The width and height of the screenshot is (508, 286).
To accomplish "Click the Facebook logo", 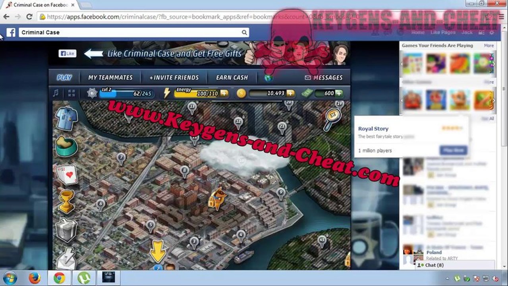I will (x=11, y=33).
